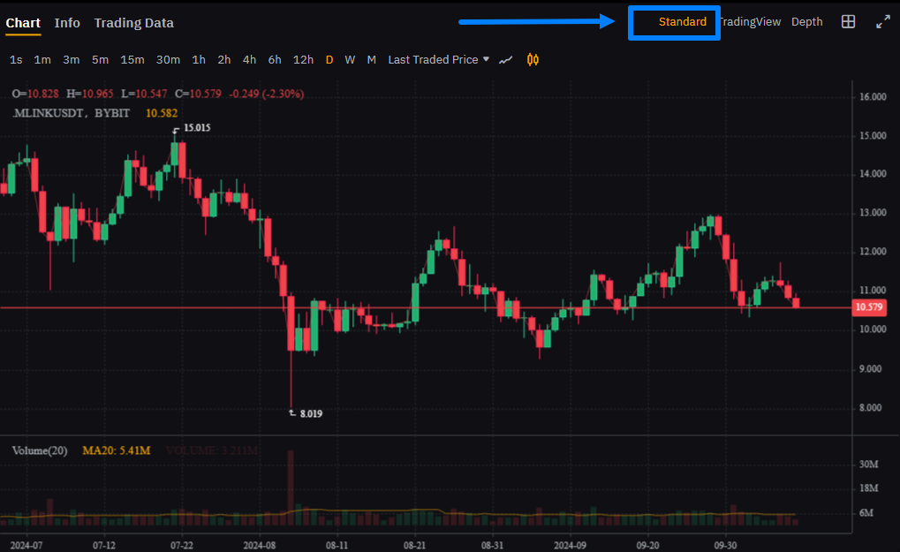Click the 15.015 high price marker
900x552 pixels.
196,128
